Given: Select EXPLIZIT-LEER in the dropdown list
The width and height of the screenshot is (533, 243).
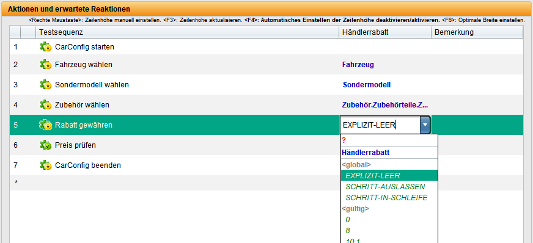Looking at the screenshot, I should coord(389,175).
